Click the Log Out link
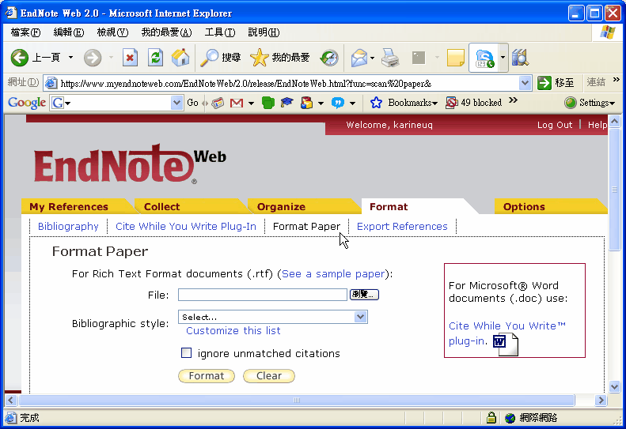Image resolution: width=626 pixels, height=429 pixels. pyautogui.click(x=554, y=125)
